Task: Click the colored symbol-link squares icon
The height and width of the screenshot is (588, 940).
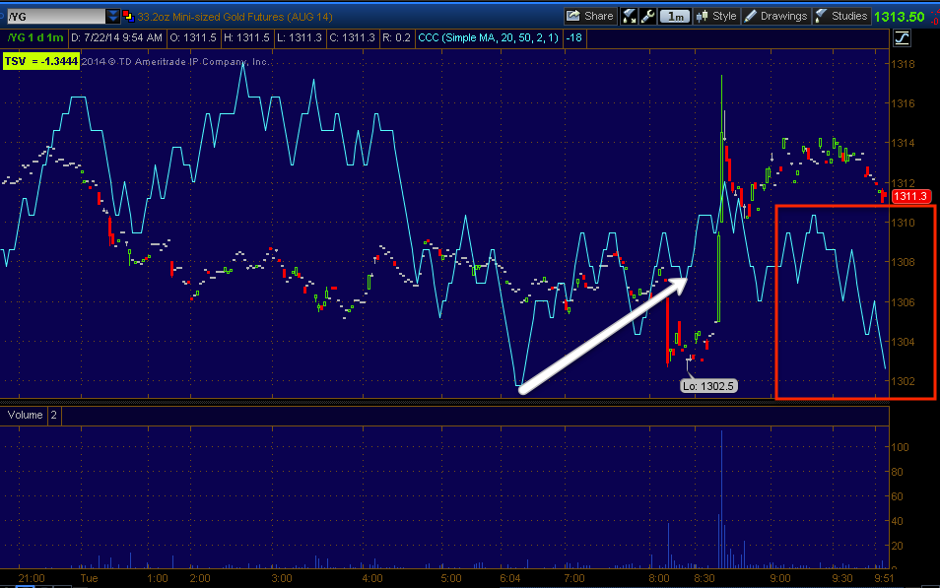Action: click(x=128, y=16)
